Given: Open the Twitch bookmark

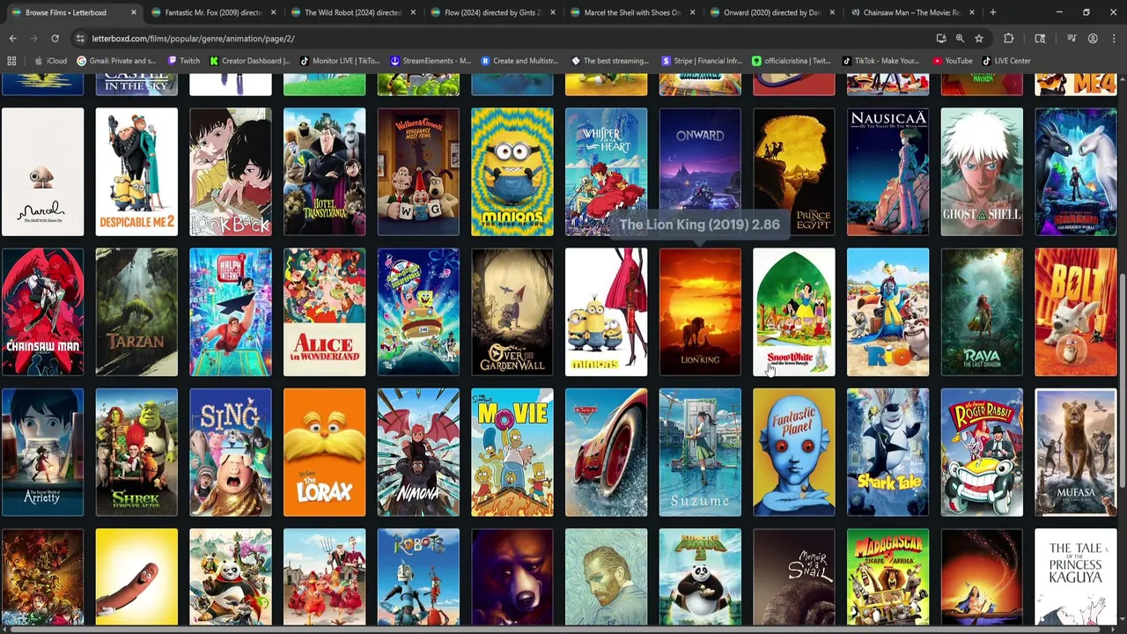Looking at the screenshot, I should (x=183, y=61).
